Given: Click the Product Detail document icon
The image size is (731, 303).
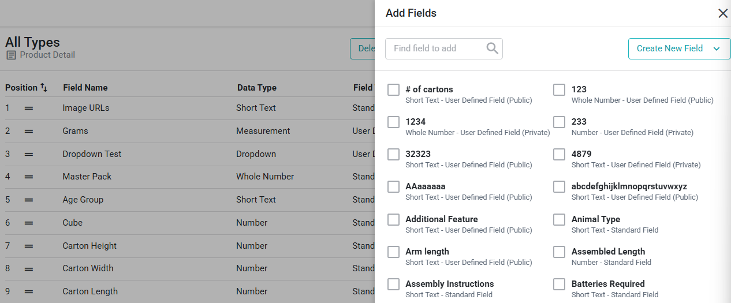Looking at the screenshot, I should [x=12, y=55].
